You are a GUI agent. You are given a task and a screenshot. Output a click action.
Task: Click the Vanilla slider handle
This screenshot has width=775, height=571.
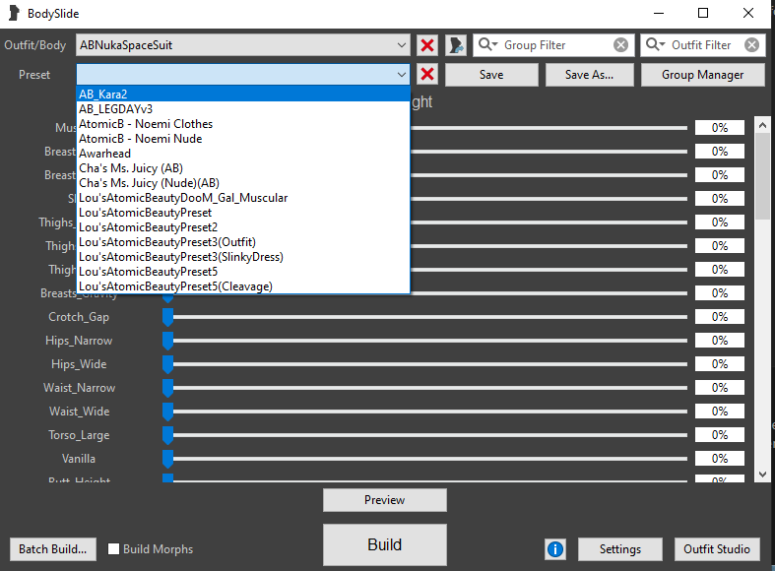[168, 459]
